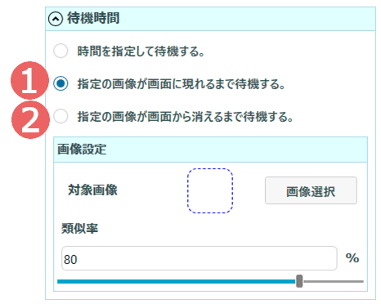This screenshot has height=304, width=381.
Task: Click the 画像選択 button
Action: (x=311, y=190)
